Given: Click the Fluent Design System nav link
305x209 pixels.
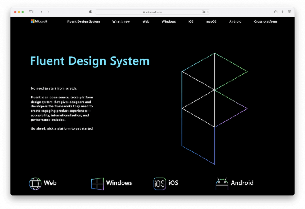Looking at the screenshot, I should pos(83,21).
